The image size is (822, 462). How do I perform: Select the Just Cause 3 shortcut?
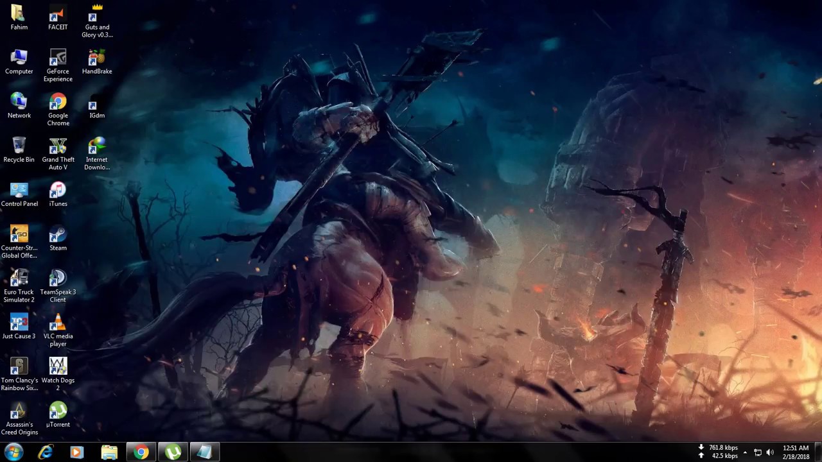tap(19, 327)
